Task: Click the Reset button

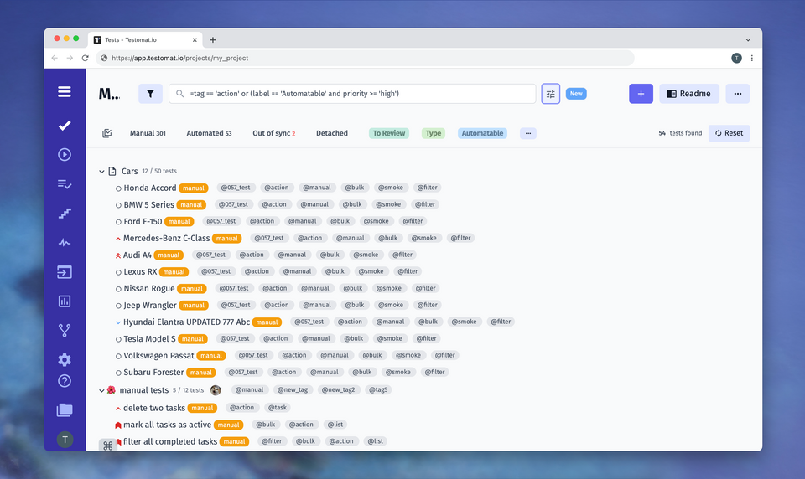Action: click(x=729, y=133)
